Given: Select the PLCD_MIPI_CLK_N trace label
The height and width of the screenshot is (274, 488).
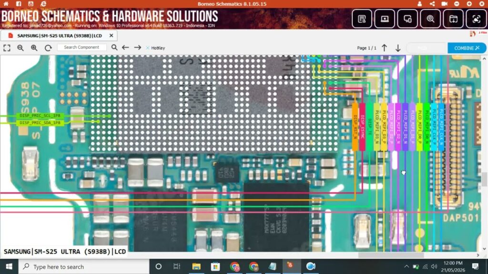Looking at the screenshot, I should tap(441, 127).
